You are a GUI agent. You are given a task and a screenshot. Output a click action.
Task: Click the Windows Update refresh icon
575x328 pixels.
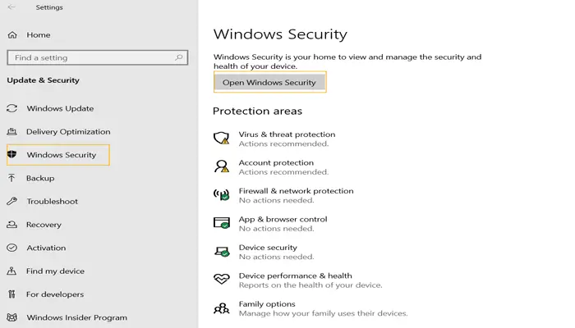pos(12,108)
